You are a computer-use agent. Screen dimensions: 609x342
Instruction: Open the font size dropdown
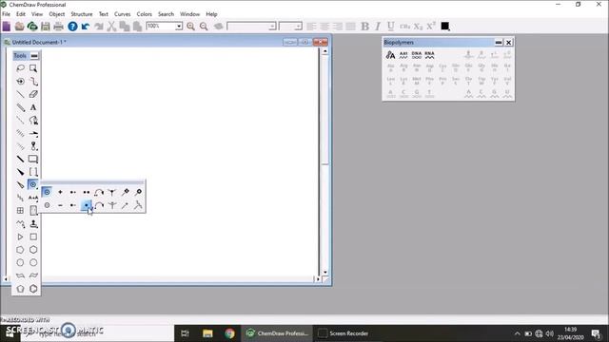pos(298,27)
